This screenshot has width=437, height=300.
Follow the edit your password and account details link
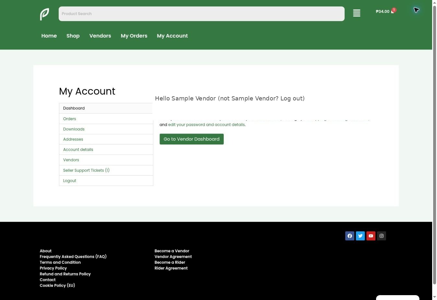[207, 125]
